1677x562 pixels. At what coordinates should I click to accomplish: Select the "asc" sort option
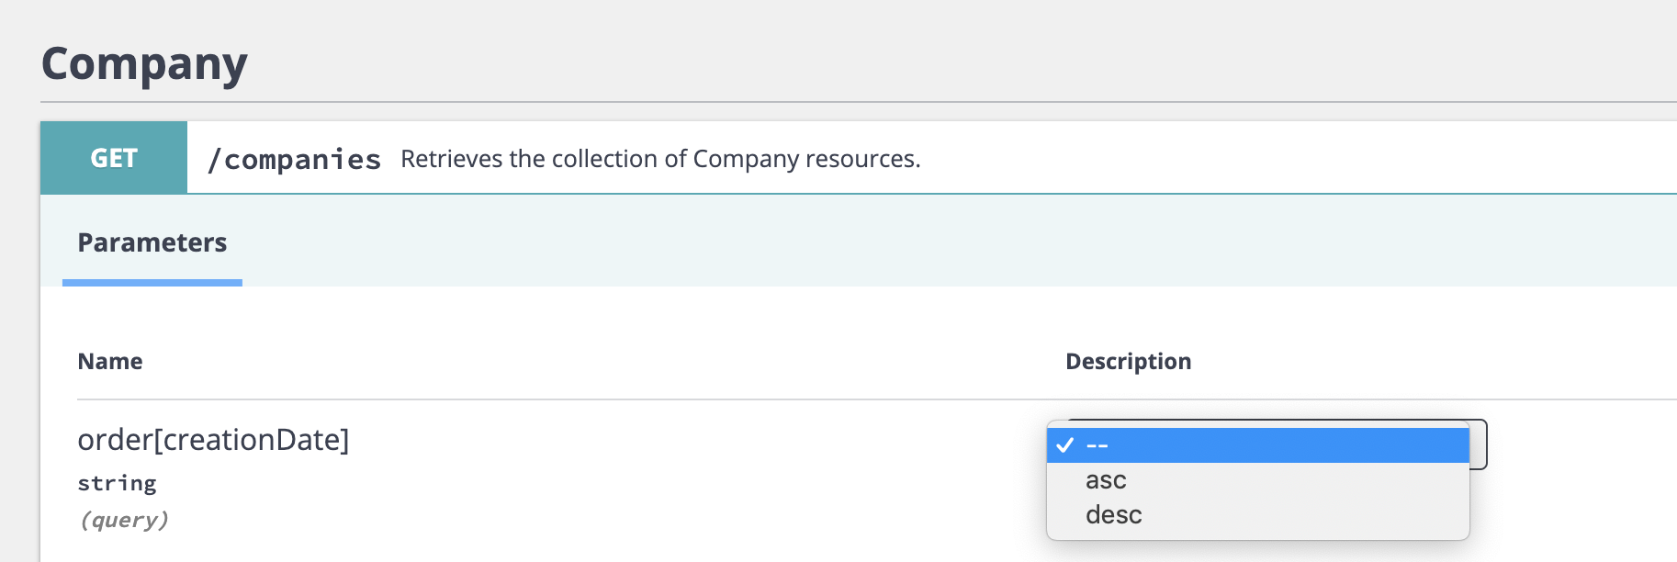[x=1106, y=480]
